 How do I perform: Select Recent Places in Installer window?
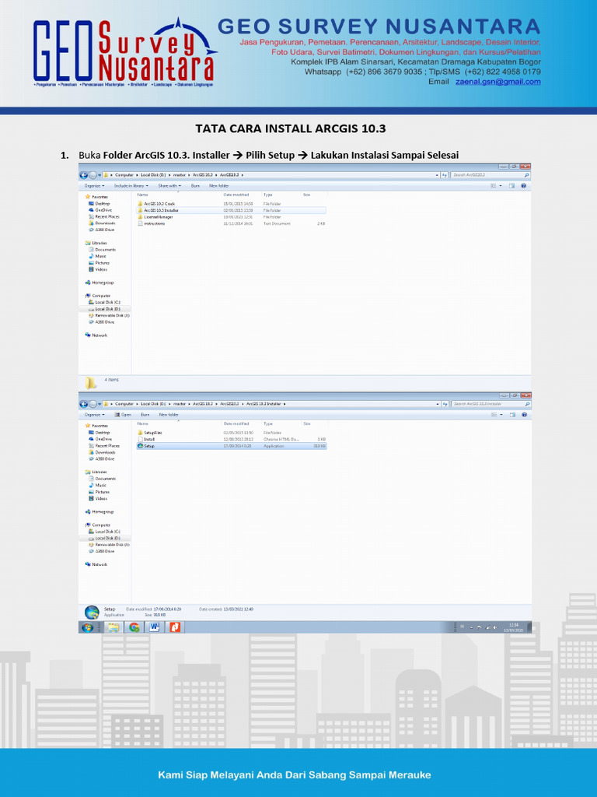(x=104, y=446)
